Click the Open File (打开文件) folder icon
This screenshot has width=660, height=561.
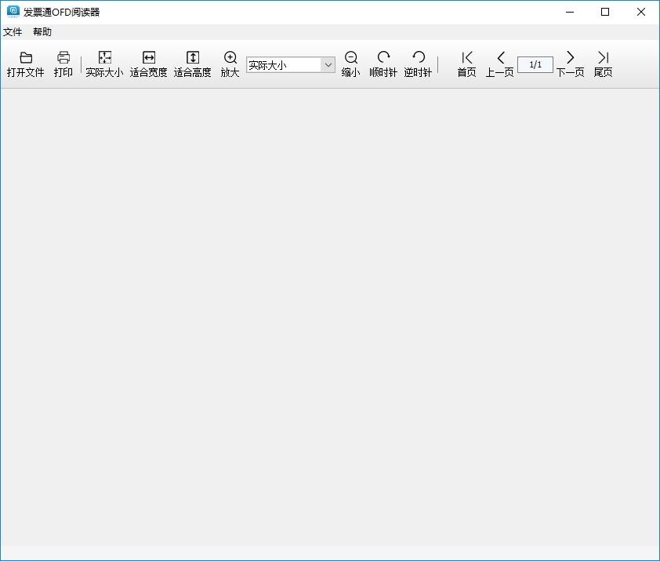point(26,57)
